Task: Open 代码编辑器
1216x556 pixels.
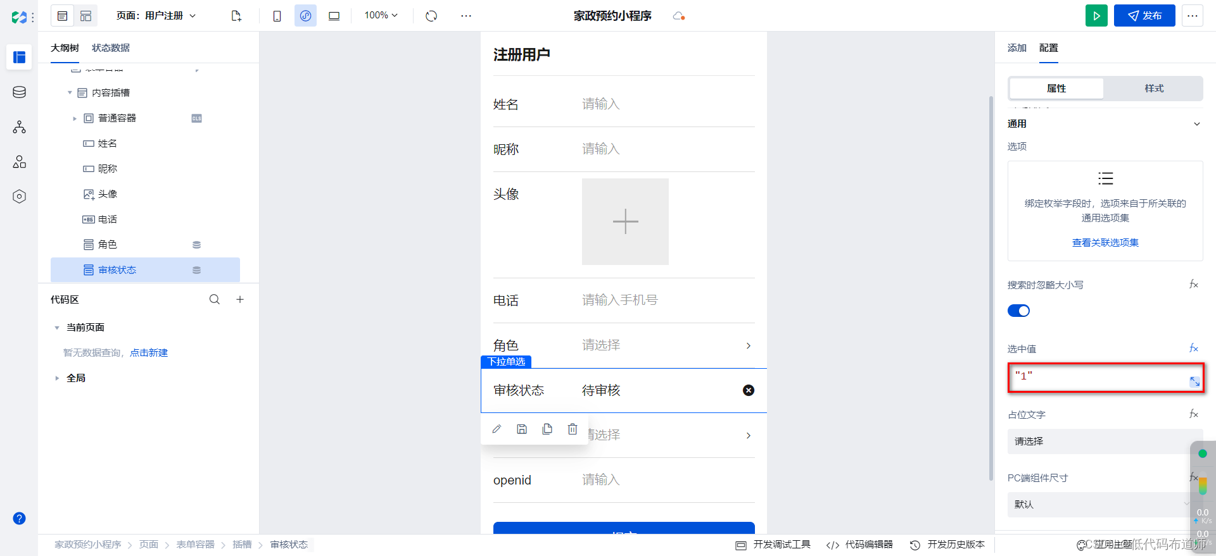Action: (x=859, y=545)
